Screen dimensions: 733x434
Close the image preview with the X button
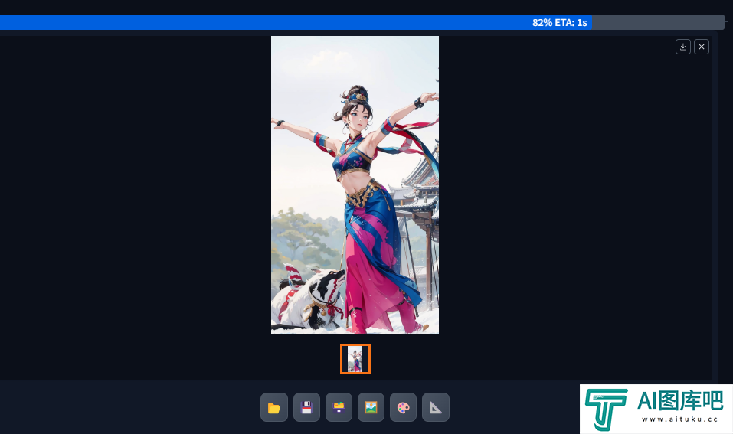tap(702, 47)
